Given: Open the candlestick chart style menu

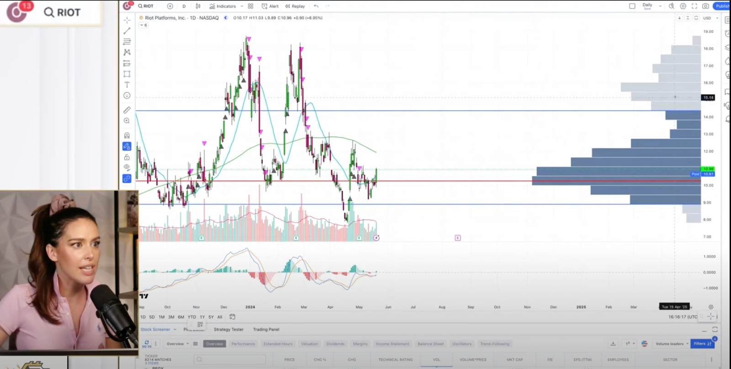Looking at the screenshot, I should click(x=198, y=6).
